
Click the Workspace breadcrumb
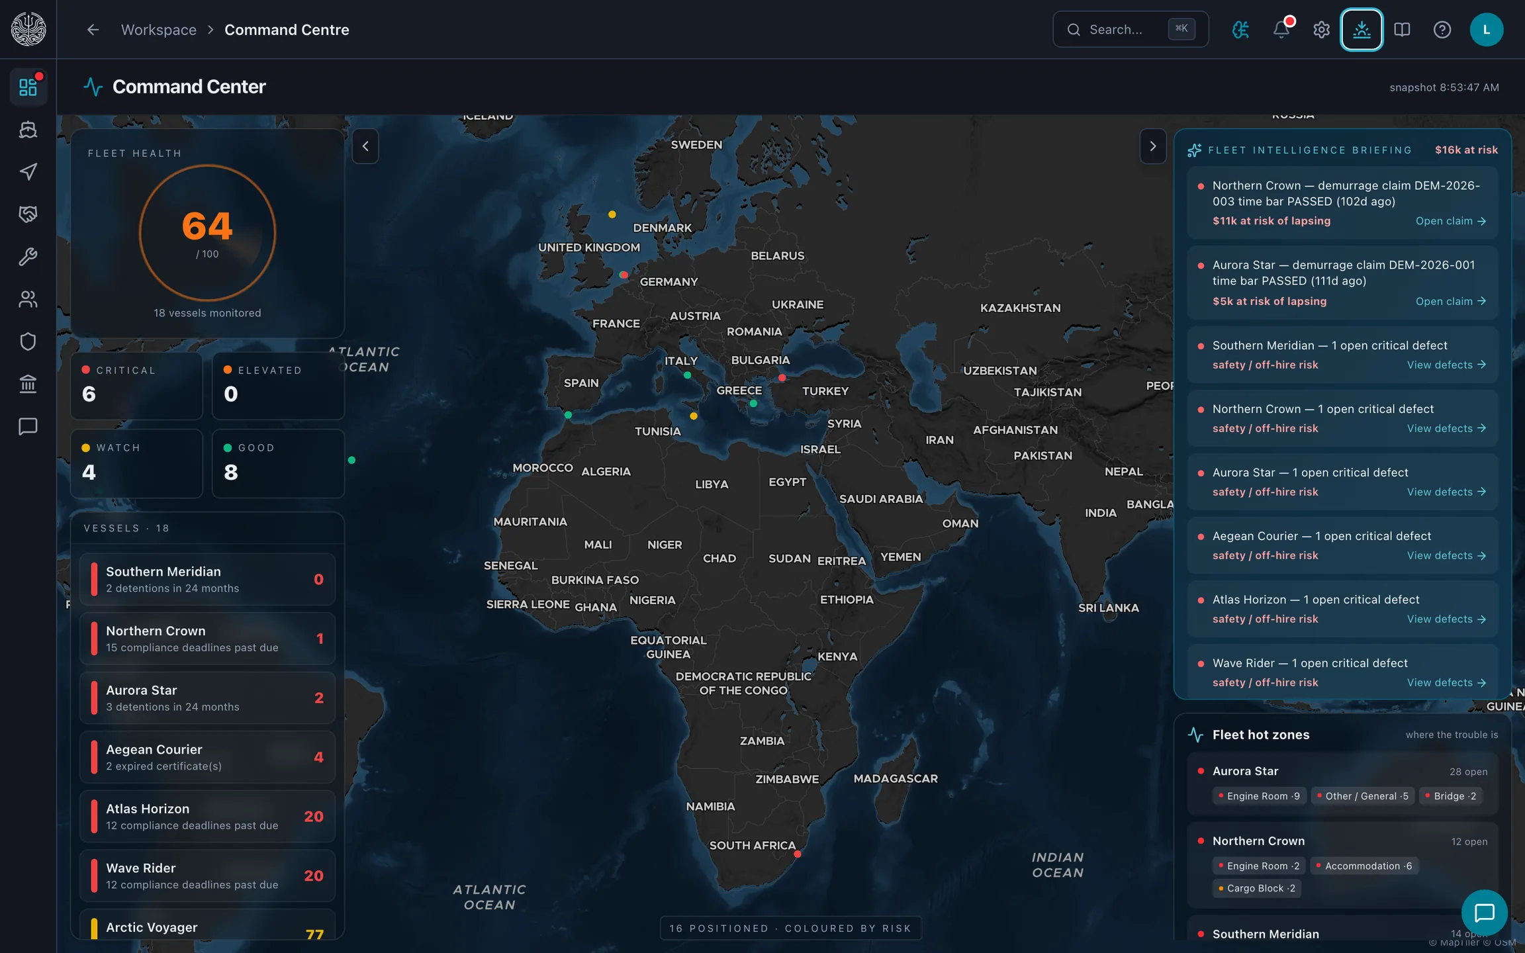coord(159,30)
